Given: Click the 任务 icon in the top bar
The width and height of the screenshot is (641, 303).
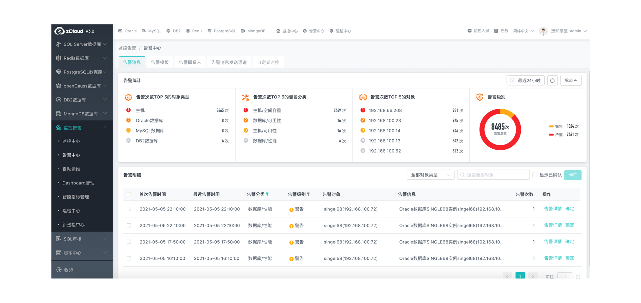Looking at the screenshot, I should pyautogui.click(x=496, y=31).
